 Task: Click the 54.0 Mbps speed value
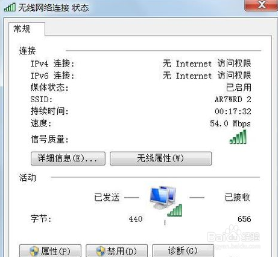[x=230, y=123]
